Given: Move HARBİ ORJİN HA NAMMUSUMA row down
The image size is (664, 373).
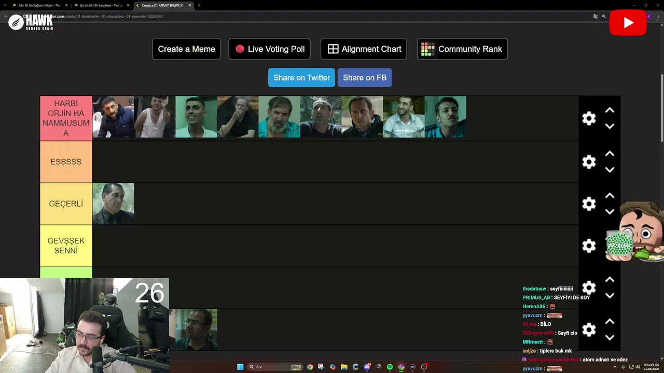Looking at the screenshot, I should pyautogui.click(x=610, y=126).
